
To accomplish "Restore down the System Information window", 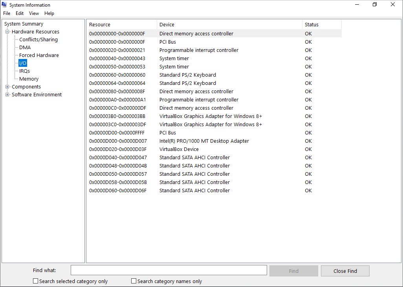I will (x=375, y=5).
